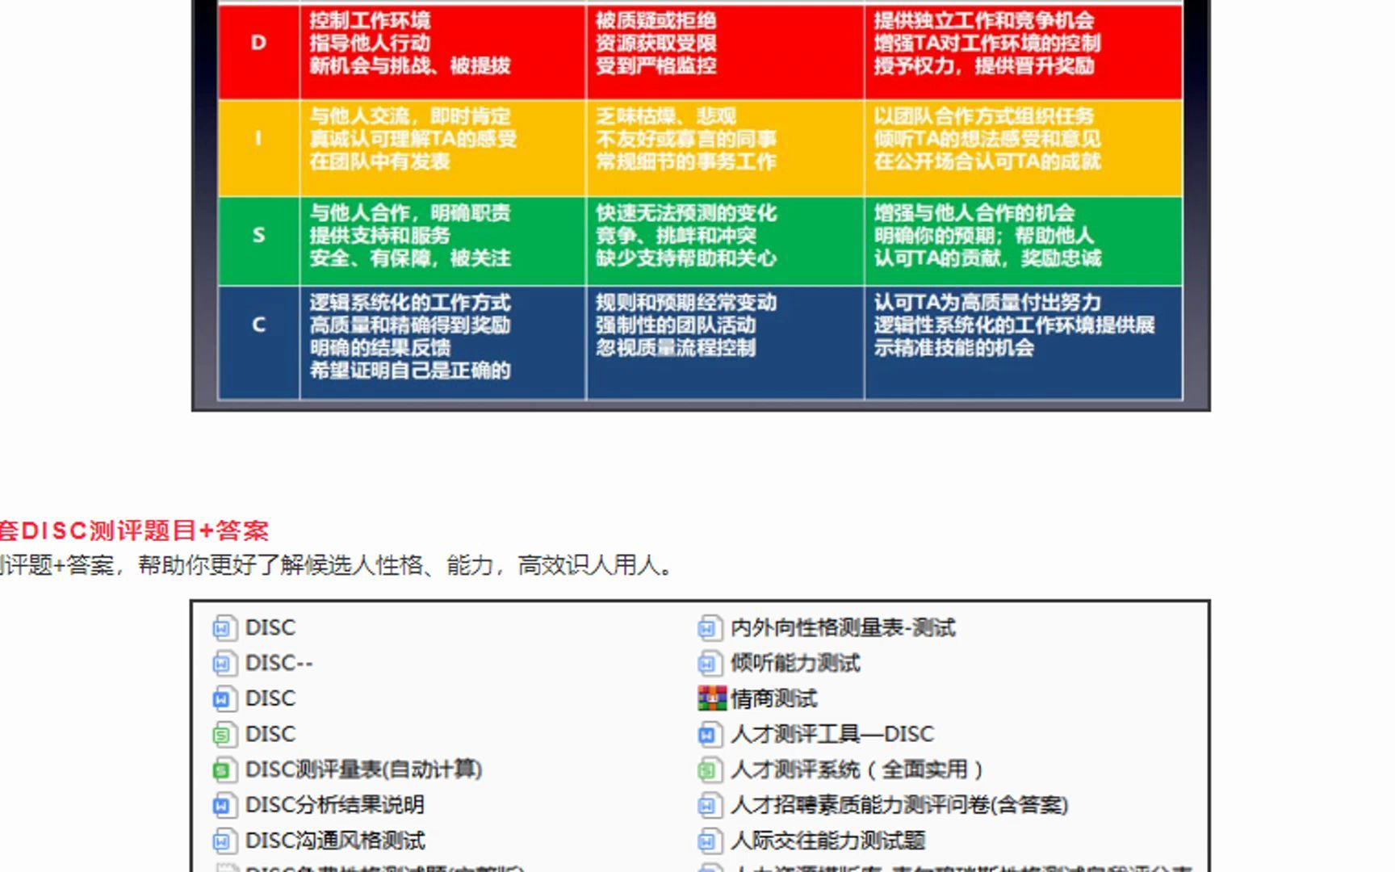Click the document icon of 人才招聘素质能力测评问卷(含答案)
Image resolution: width=1395 pixels, height=872 pixels.
pos(710,806)
